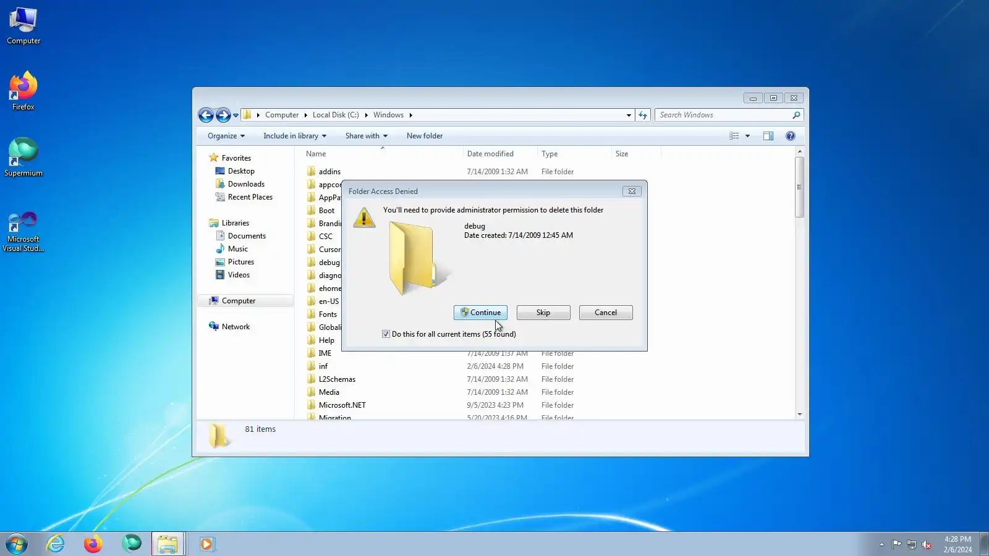Select the Fonts folder
Image resolution: width=989 pixels, height=556 pixels.
point(328,314)
